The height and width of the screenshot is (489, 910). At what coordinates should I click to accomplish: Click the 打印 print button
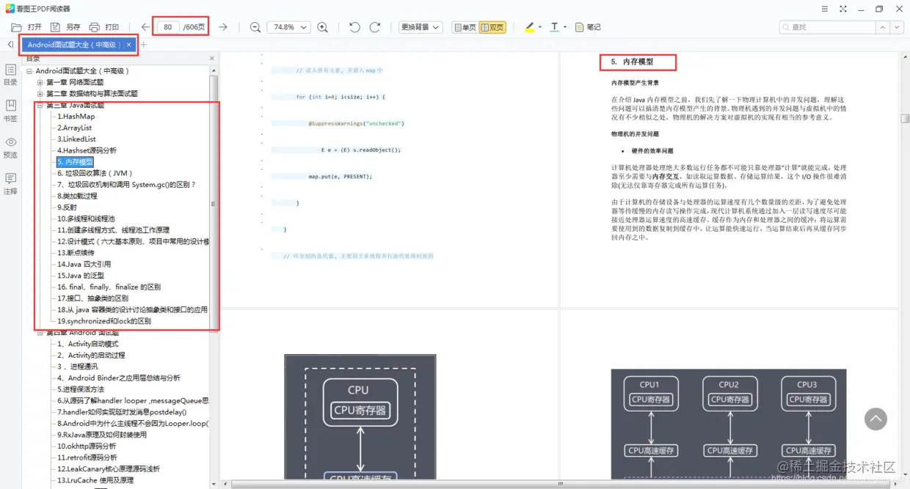(103, 27)
